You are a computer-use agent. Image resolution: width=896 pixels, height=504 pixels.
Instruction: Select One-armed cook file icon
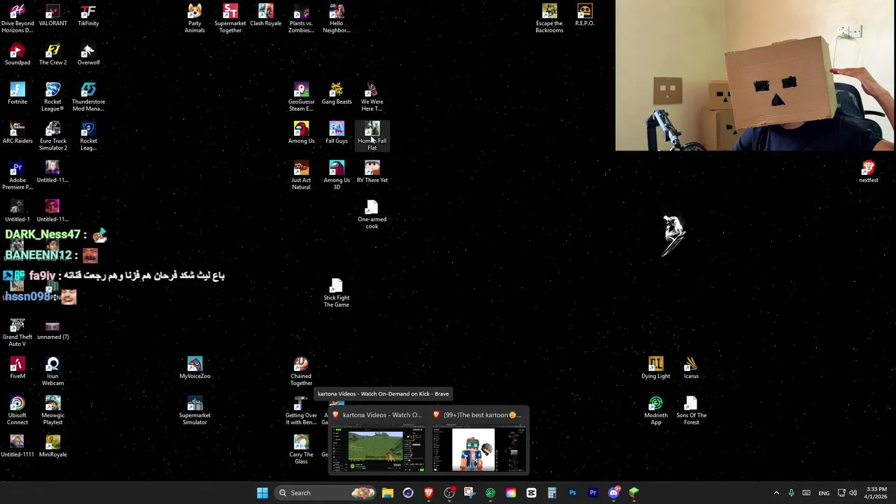(372, 215)
